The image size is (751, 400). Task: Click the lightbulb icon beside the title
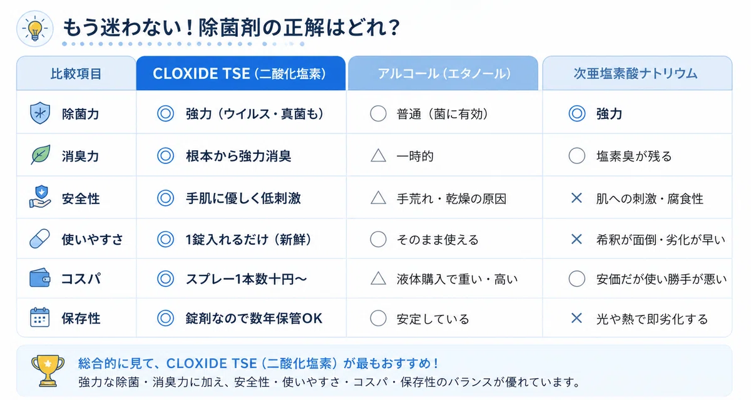[34, 28]
